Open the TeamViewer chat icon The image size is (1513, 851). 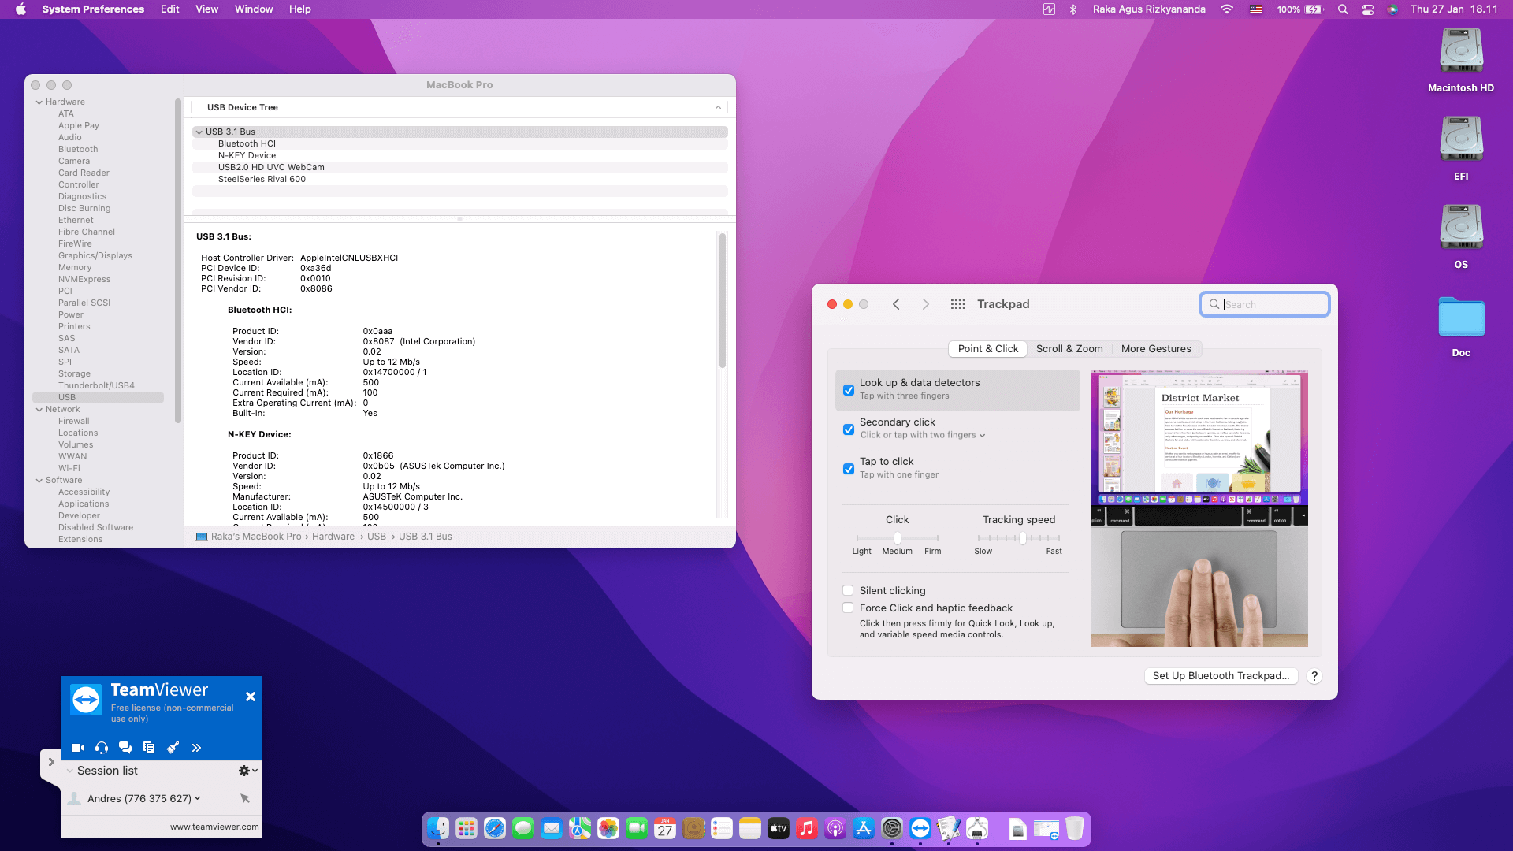[125, 748]
